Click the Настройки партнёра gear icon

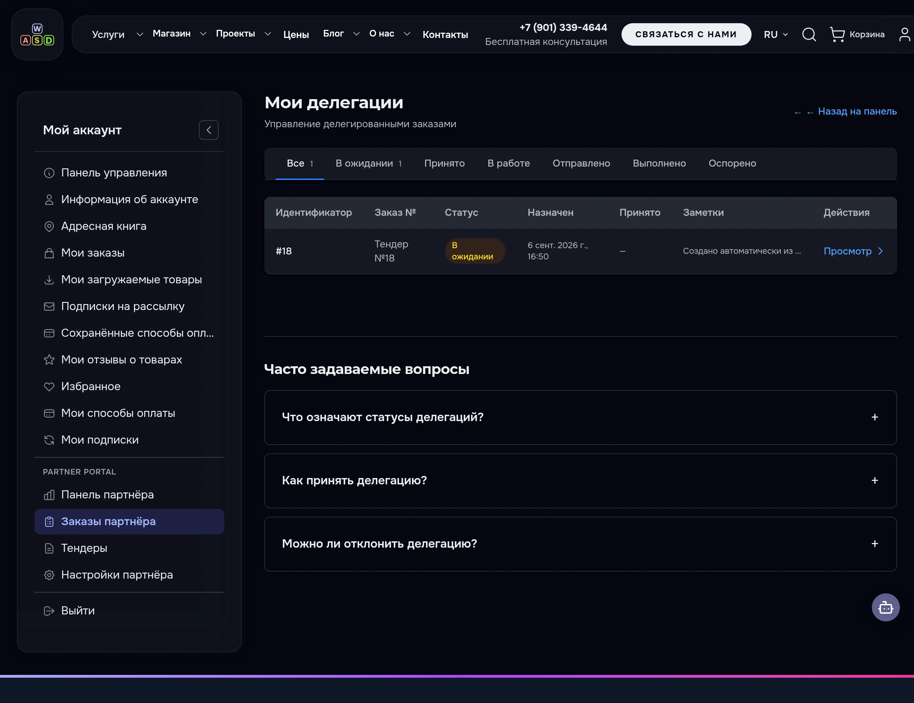[x=49, y=575]
